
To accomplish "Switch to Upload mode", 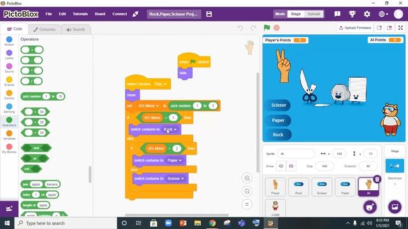I will point(314,14).
